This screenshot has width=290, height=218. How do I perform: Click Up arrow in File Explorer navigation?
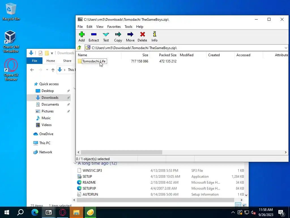(x=53, y=70)
